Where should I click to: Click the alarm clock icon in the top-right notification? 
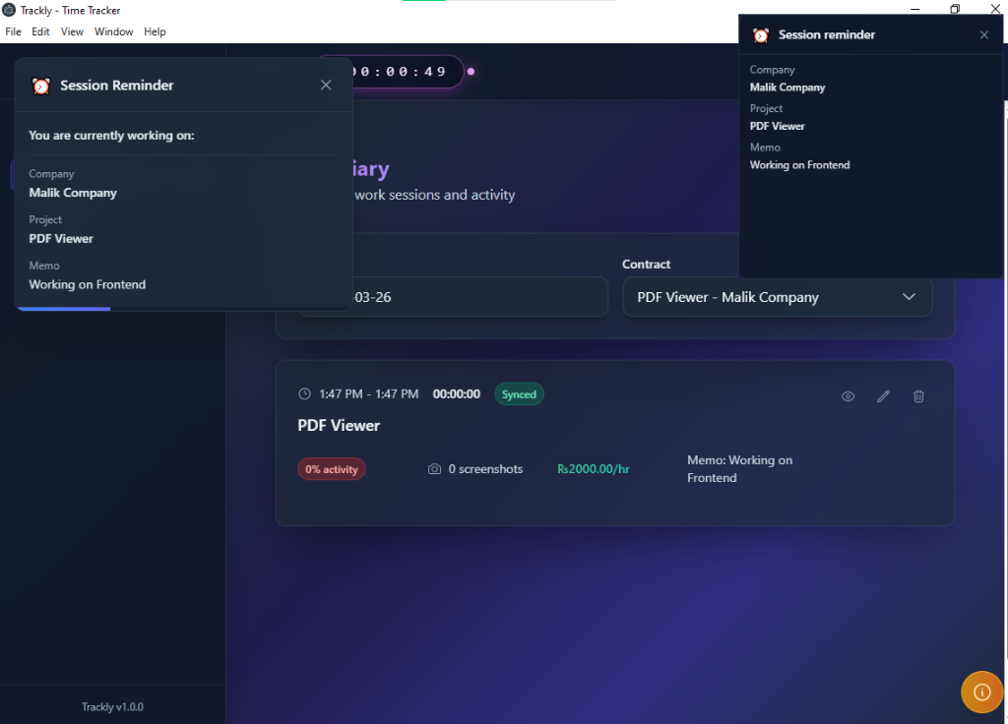point(761,35)
